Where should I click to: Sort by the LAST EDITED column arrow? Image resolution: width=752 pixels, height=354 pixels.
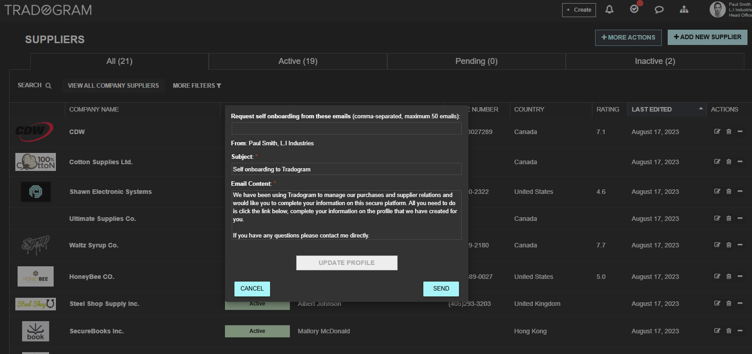(701, 108)
